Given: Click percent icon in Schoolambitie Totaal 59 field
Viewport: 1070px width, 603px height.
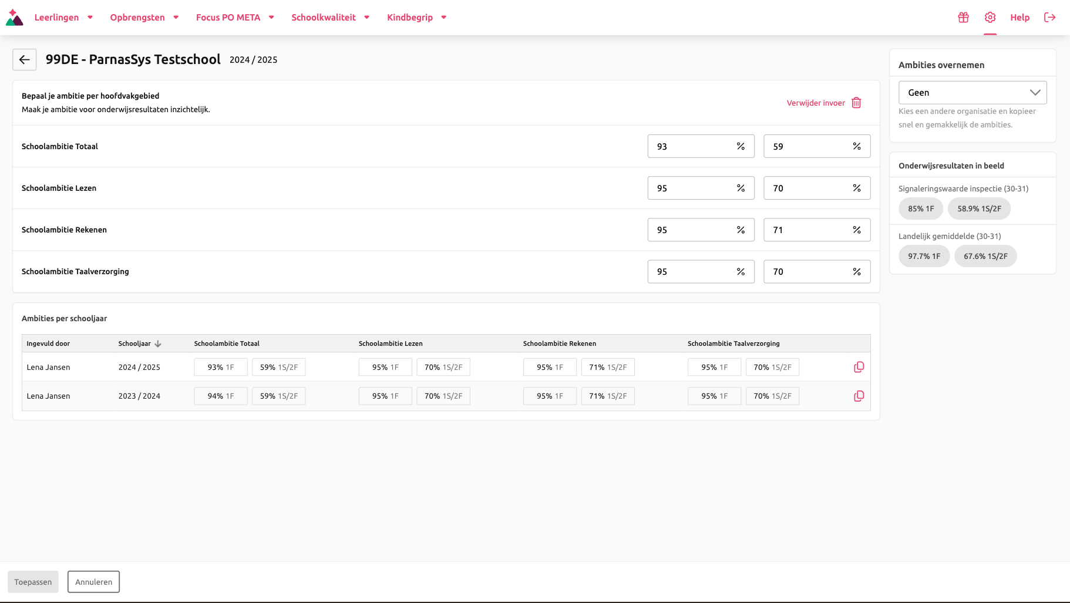Looking at the screenshot, I should pos(857,146).
